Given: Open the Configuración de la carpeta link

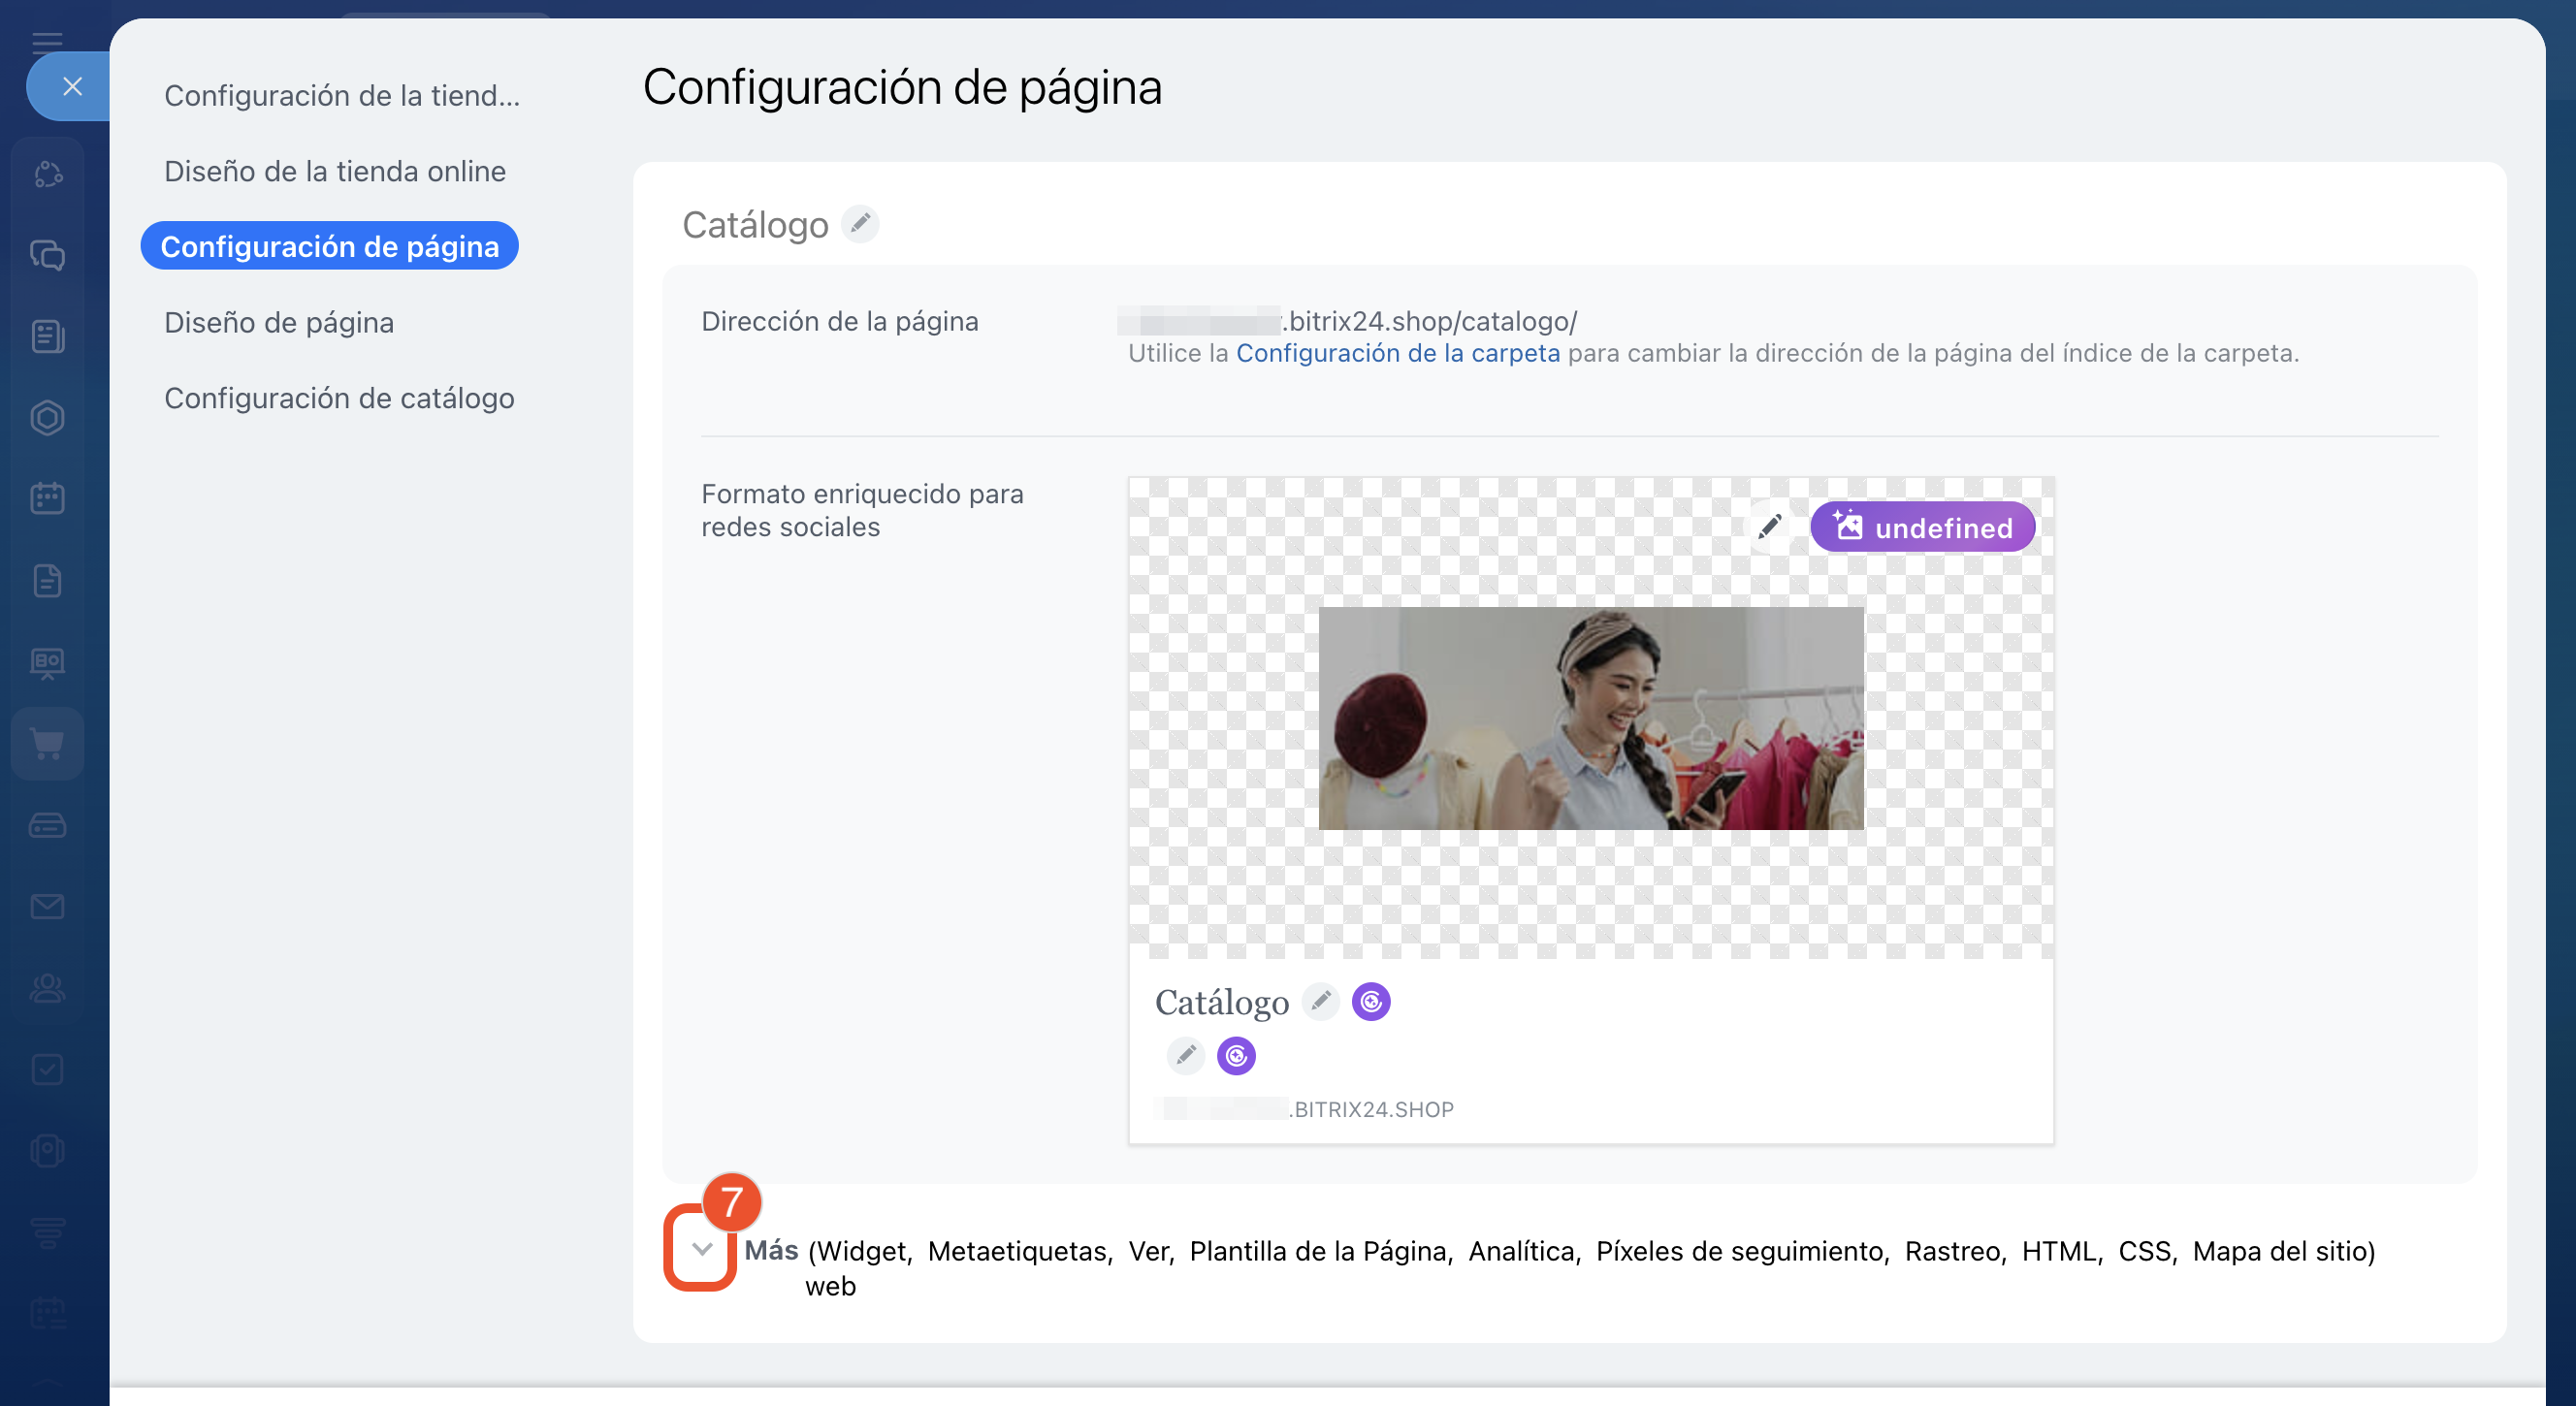Looking at the screenshot, I should pos(1397,353).
